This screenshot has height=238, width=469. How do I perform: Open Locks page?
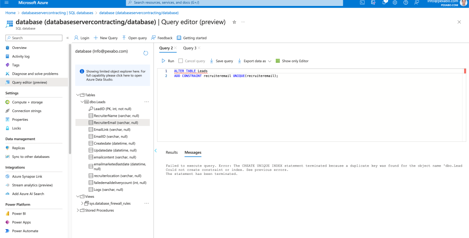[x=17, y=128]
